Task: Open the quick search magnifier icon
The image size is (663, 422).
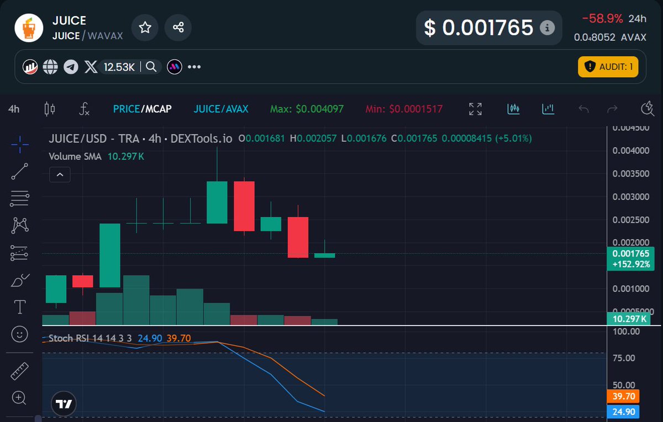Action: click(648, 109)
